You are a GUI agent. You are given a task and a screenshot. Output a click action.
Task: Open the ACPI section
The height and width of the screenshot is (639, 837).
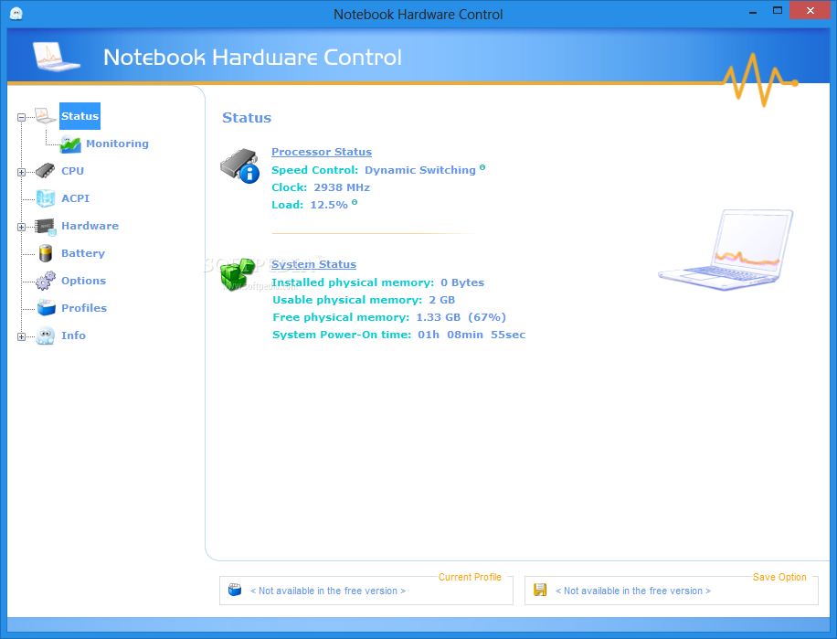(75, 198)
